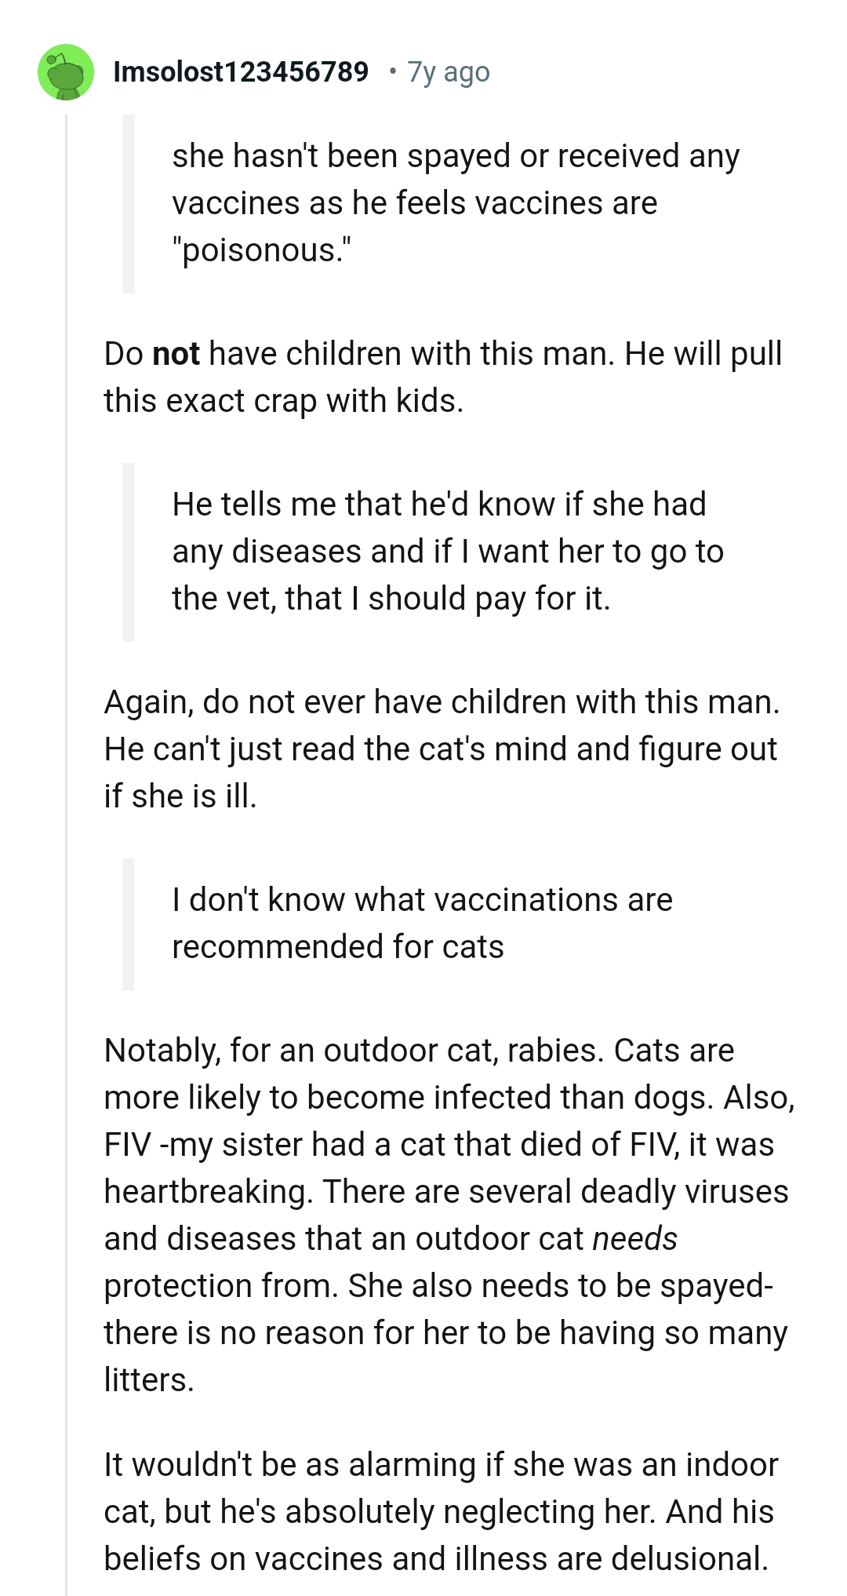
Task: Click the word "delusional" at the end
Action: point(688,1558)
